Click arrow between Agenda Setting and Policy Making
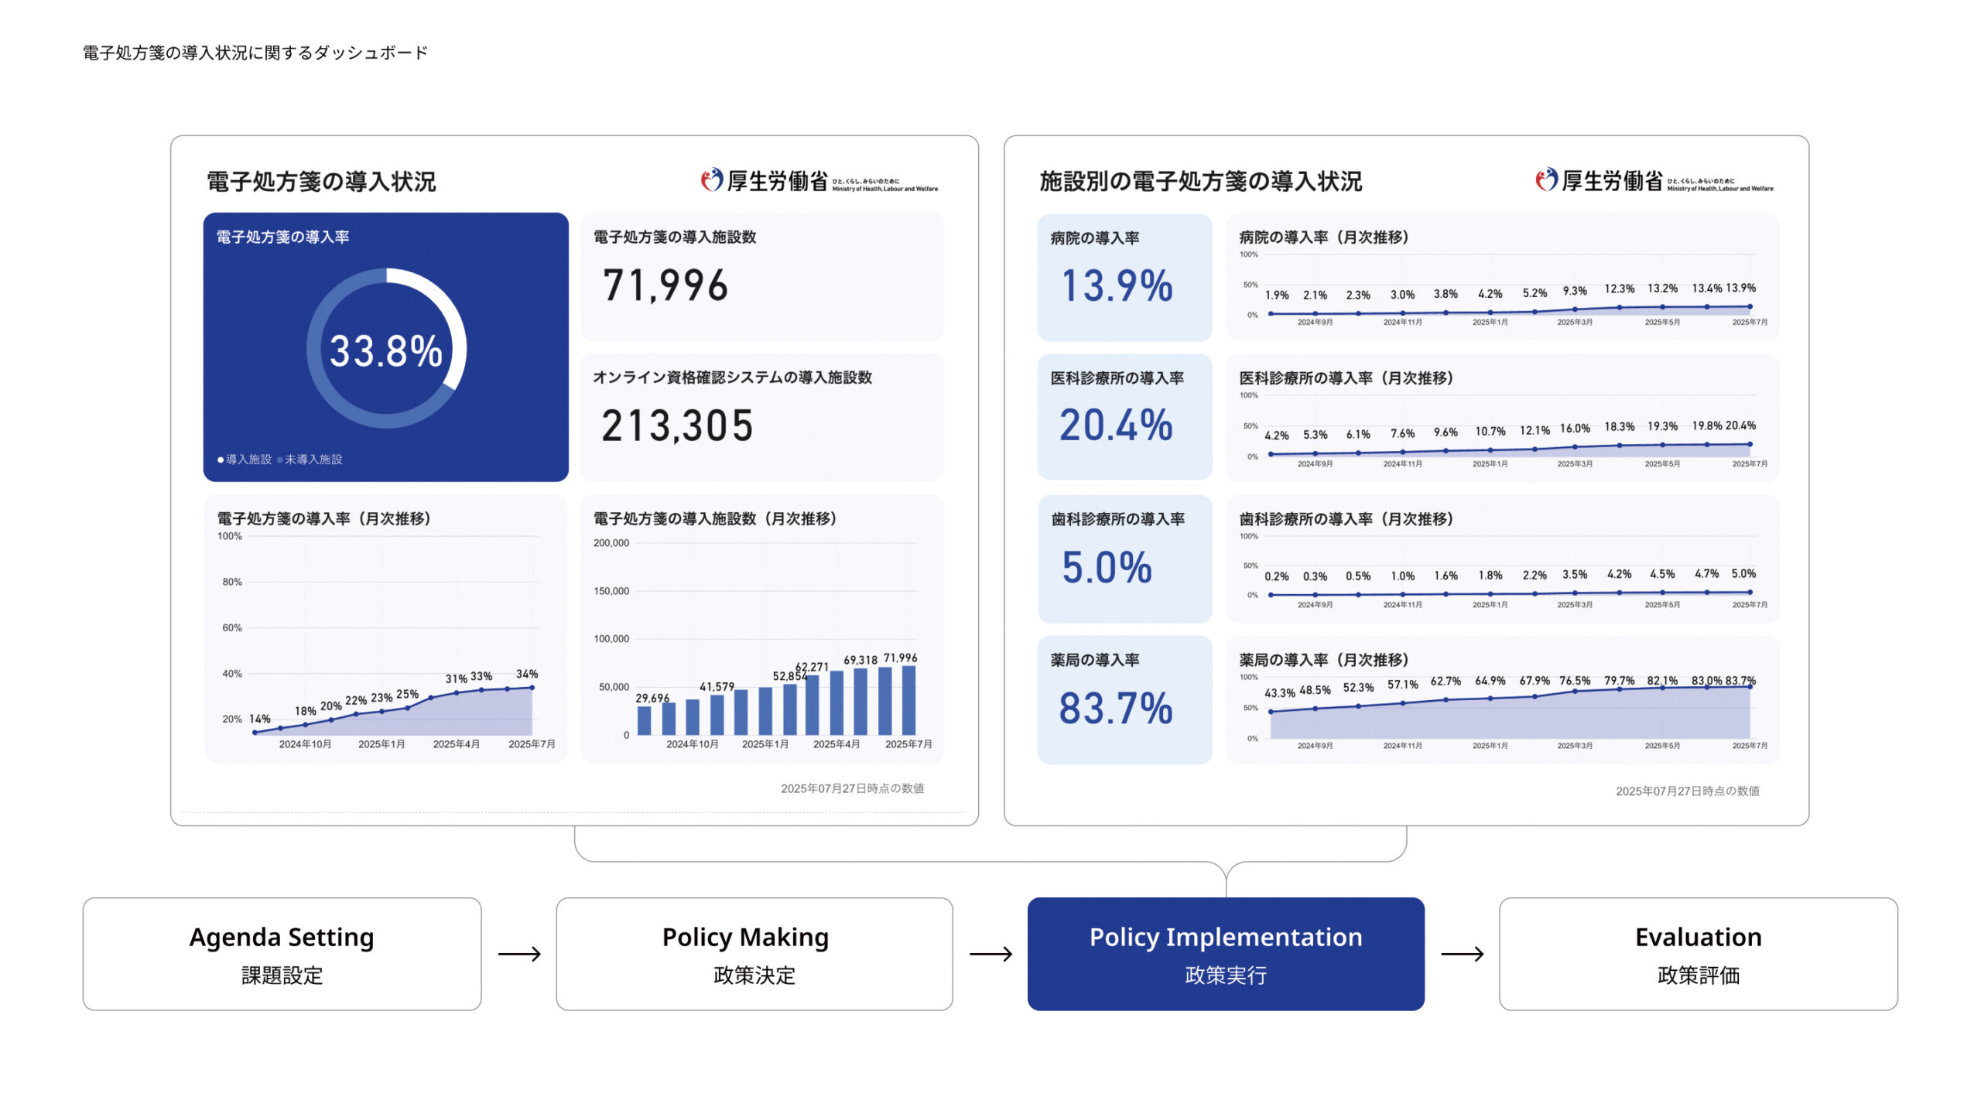Image resolution: width=1981 pixels, height=1114 pixels. (519, 954)
